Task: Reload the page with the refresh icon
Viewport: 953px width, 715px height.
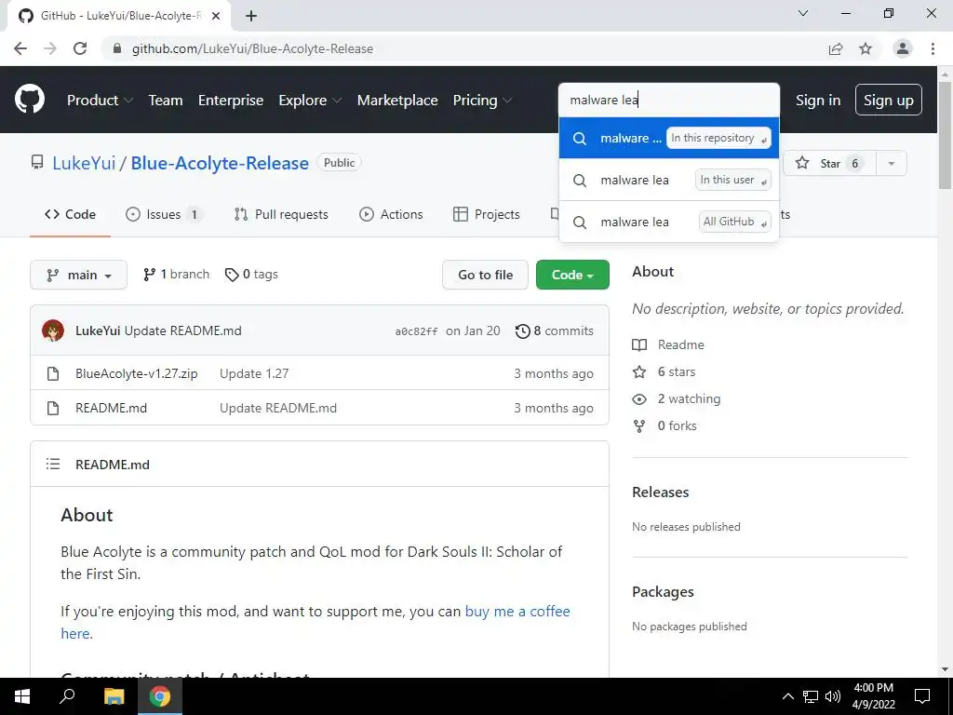Action: coord(80,48)
